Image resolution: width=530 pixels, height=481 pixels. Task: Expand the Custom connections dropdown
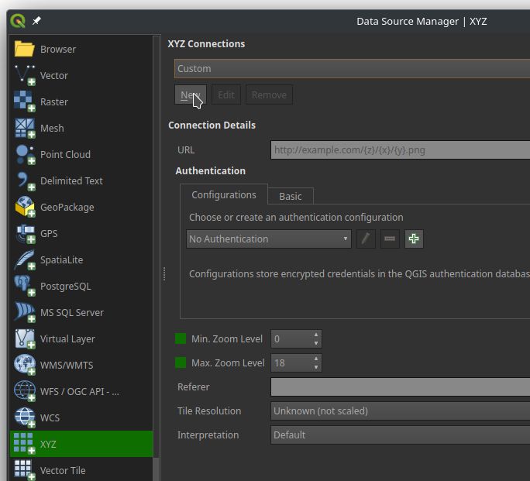click(353, 68)
